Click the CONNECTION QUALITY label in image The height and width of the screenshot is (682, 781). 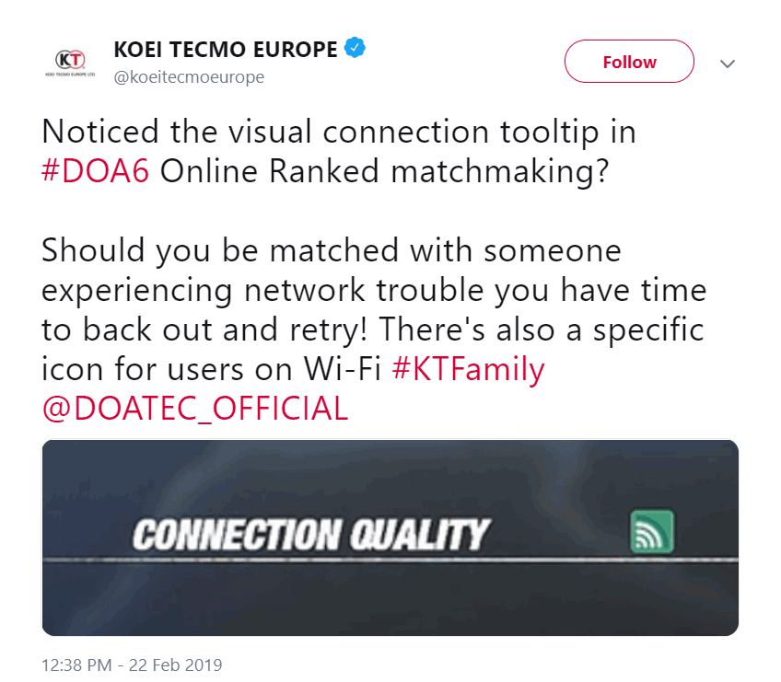click(x=311, y=535)
